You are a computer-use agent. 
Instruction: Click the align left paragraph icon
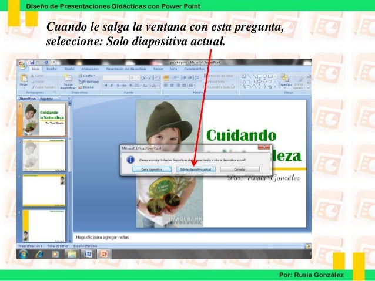tap(166, 85)
